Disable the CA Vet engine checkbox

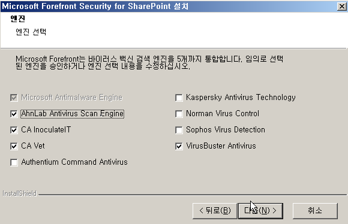click(14, 146)
